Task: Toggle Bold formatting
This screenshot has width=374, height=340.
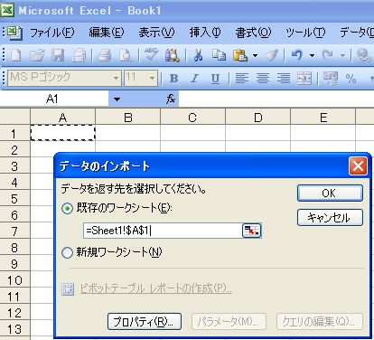Action: 173,79
